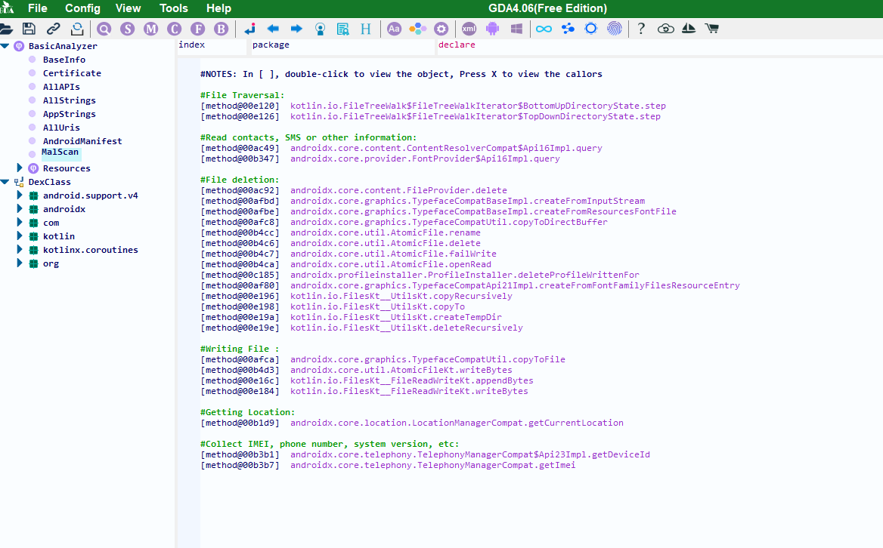
Task: Collapse the DexClass tree node
Action: tap(5, 182)
